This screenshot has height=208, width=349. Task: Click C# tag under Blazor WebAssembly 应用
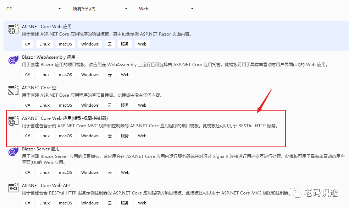pos(28,75)
